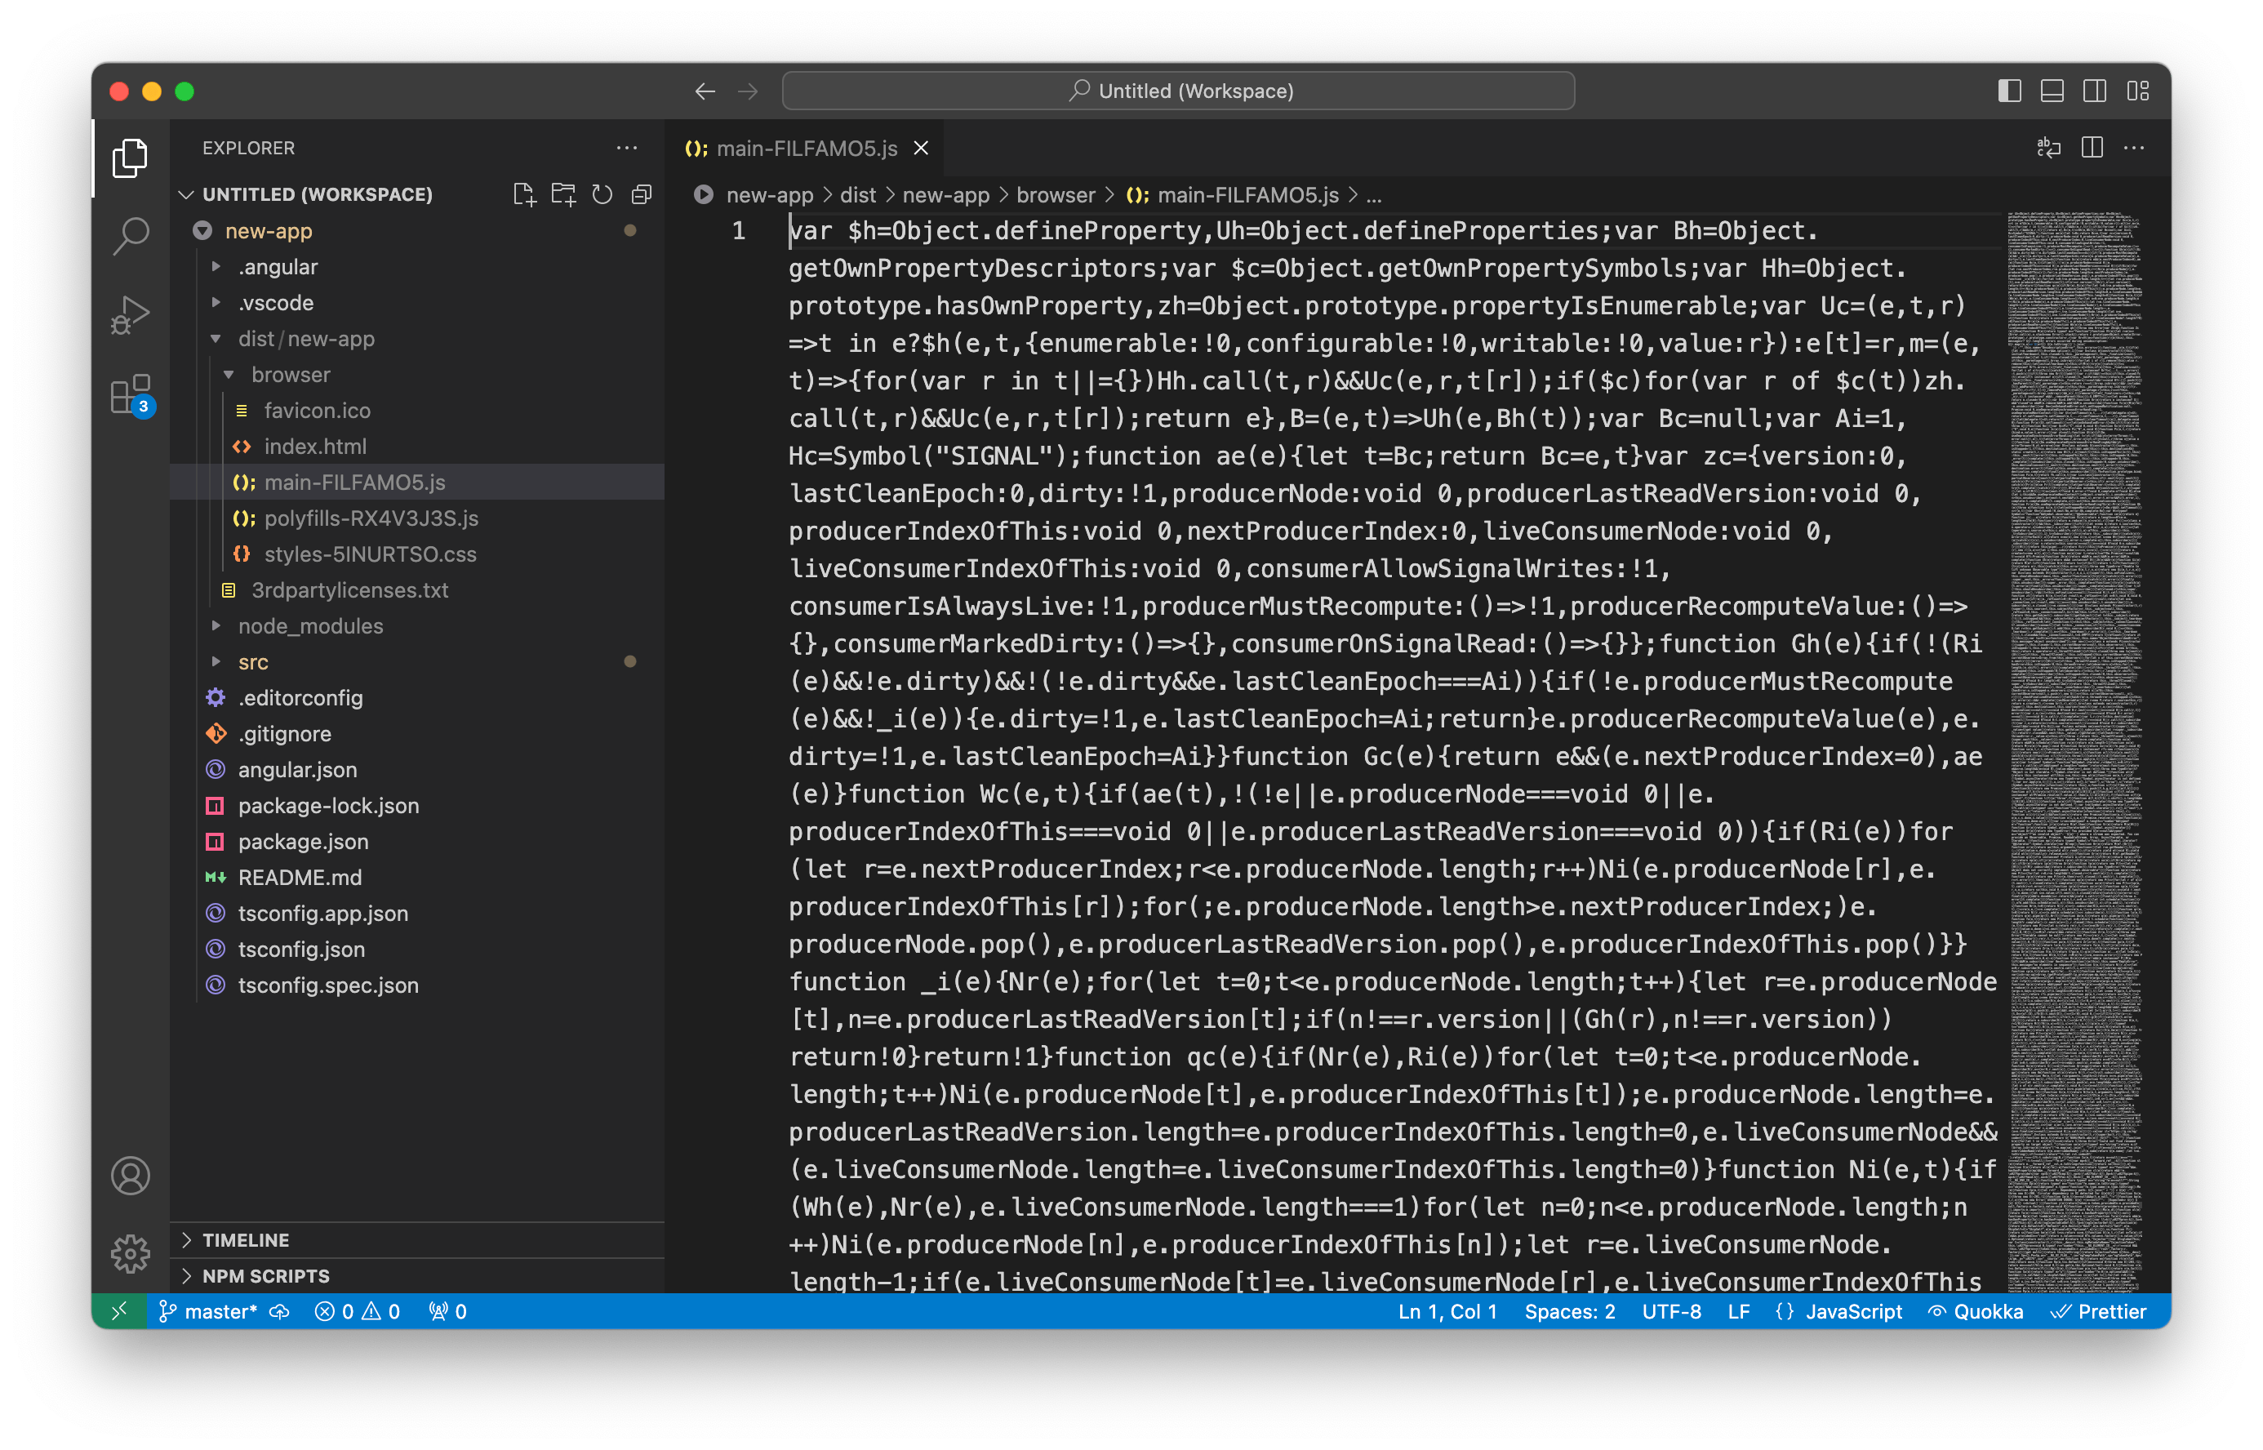This screenshot has width=2263, height=1450.
Task: Toggle the bottom panel visibility
Action: pos(2052,91)
